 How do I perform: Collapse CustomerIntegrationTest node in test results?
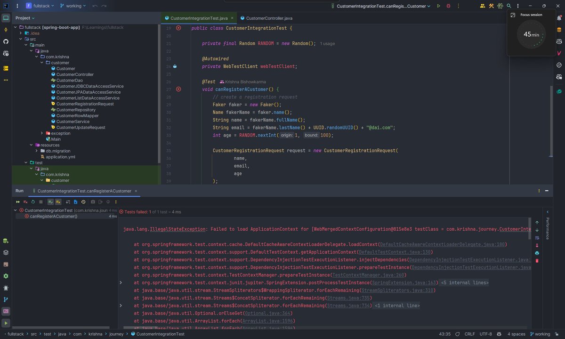point(16,210)
